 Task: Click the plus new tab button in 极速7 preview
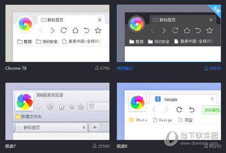pos(95,127)
